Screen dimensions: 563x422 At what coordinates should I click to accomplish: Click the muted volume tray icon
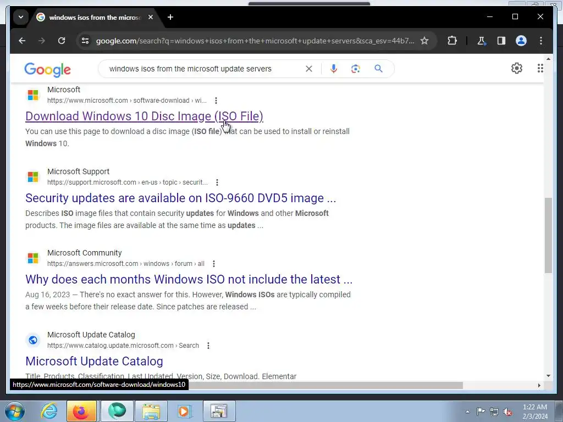(x=507, y=412)
